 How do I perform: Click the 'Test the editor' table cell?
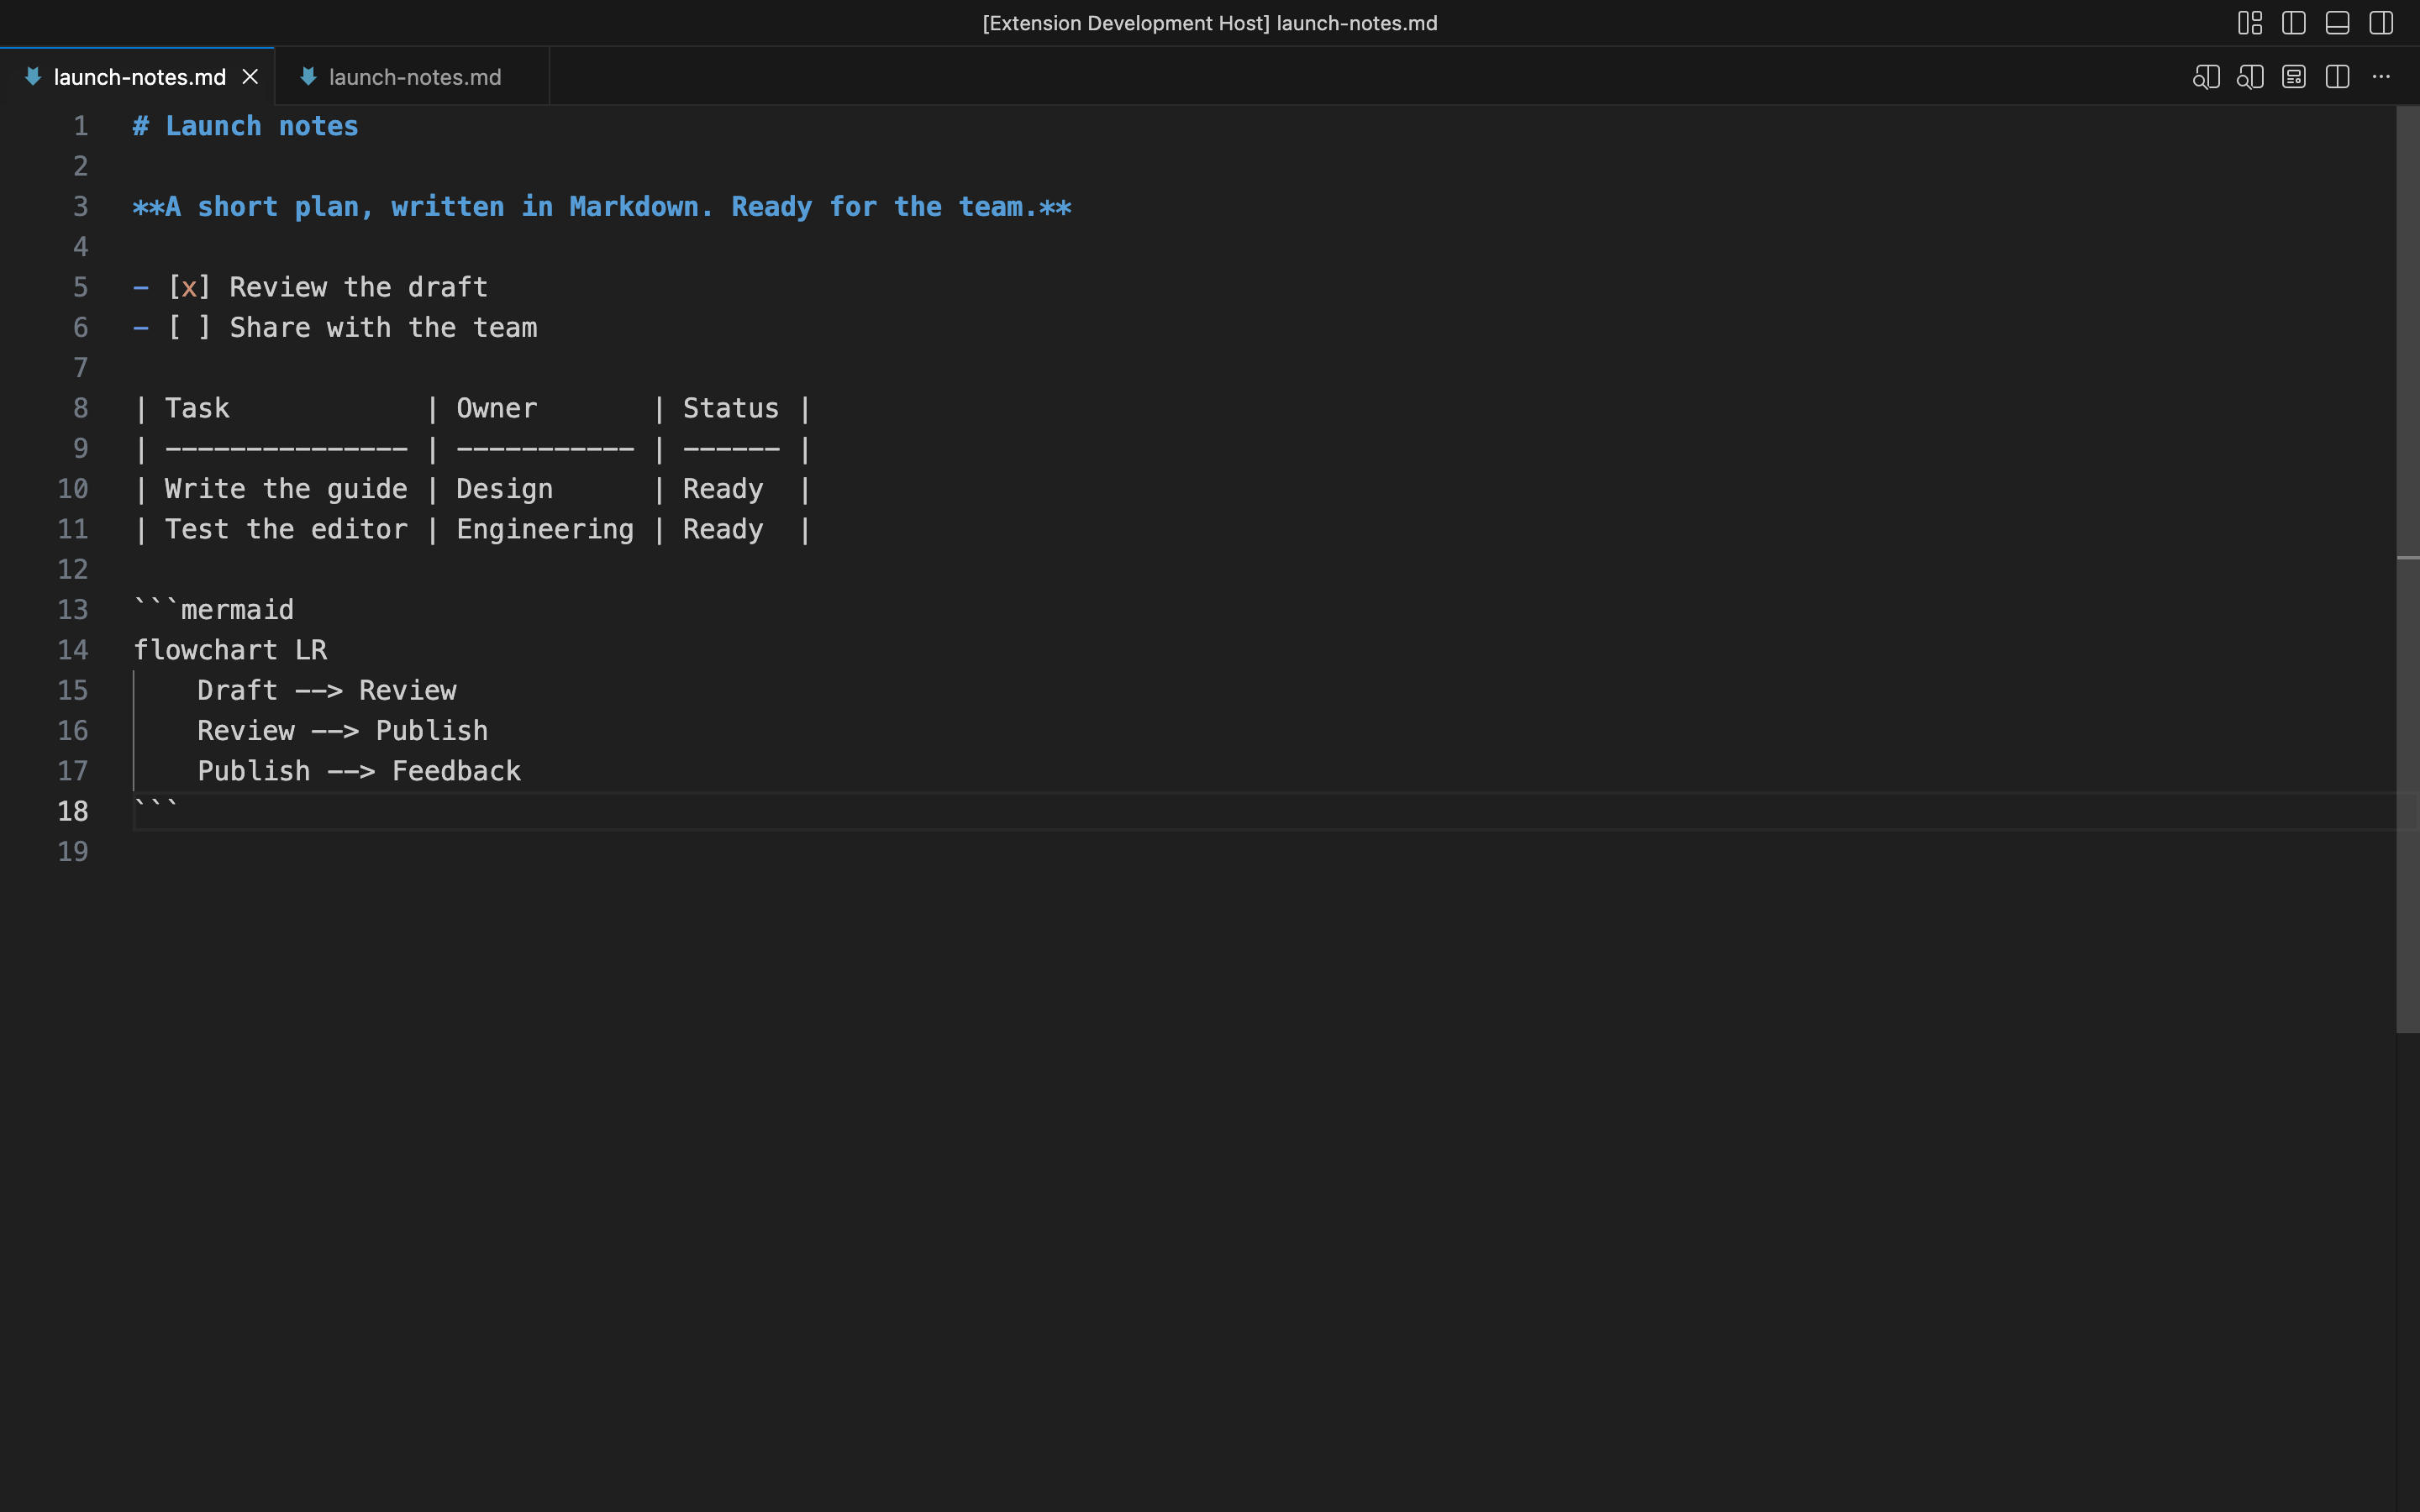click(x=286, y=529)
